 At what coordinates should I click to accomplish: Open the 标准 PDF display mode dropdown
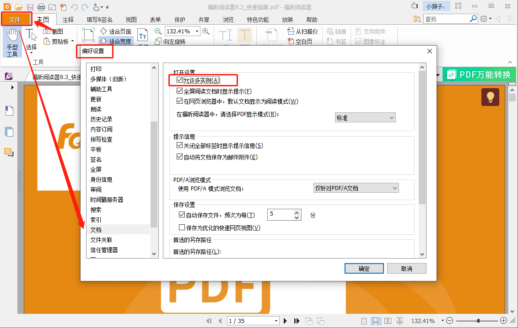tap(365, 118)
